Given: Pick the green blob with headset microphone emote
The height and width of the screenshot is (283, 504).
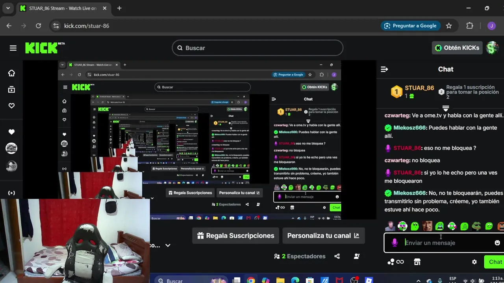Looking at the screenshot, I should (452, 226).
